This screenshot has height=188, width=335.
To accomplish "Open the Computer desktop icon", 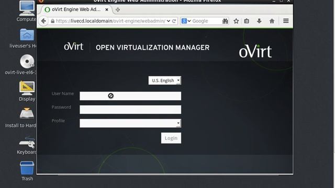I will tap(27, 8).
